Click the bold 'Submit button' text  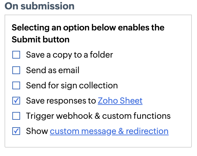pyautogui.click(x=41, y=39)
